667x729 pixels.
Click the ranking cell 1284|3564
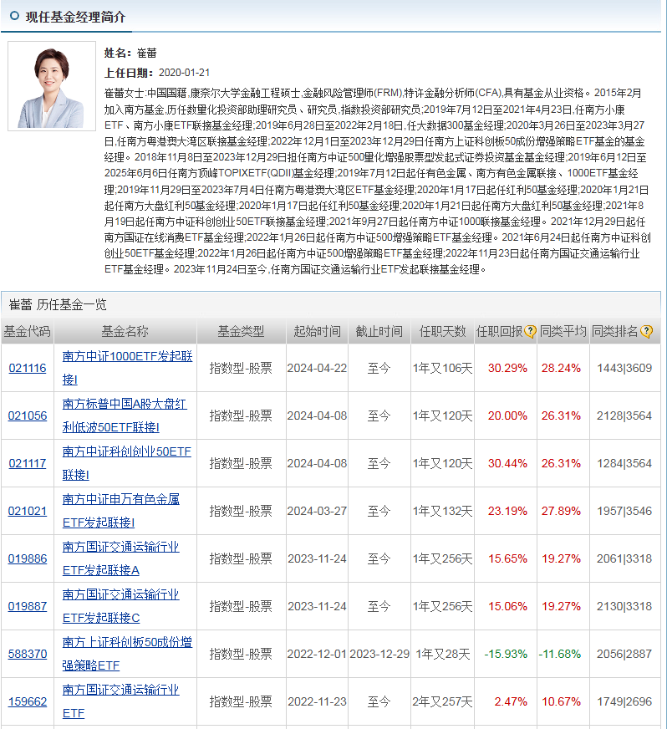click(624, 463)
